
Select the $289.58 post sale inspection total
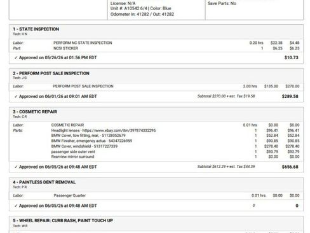[x=290, y=96]
